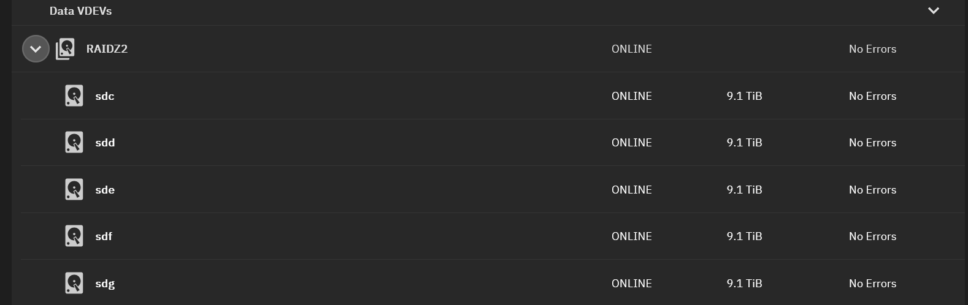Collapse the RAIDZ2 vdev row
968x305 pixels.
pos(36,48)
